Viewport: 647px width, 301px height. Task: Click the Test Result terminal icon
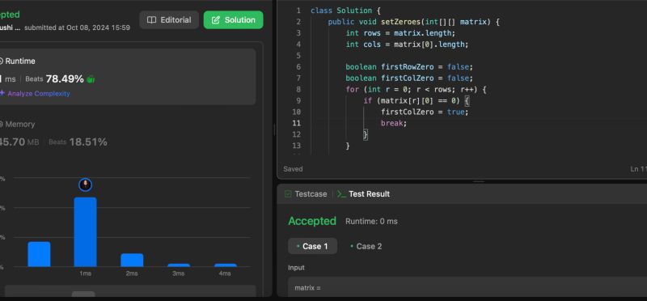coord(341,194)
